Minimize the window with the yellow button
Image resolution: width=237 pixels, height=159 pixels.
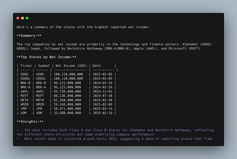(x=23, y=18)
